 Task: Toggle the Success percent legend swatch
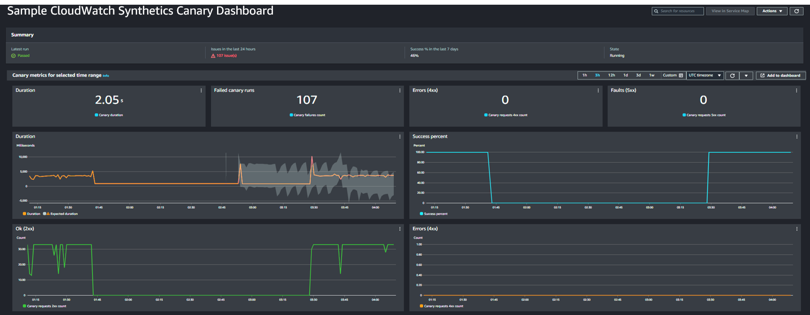coord(421,214)
